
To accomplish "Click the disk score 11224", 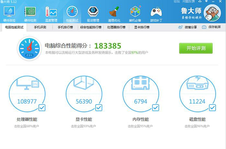I will click(x=197, y=101).
